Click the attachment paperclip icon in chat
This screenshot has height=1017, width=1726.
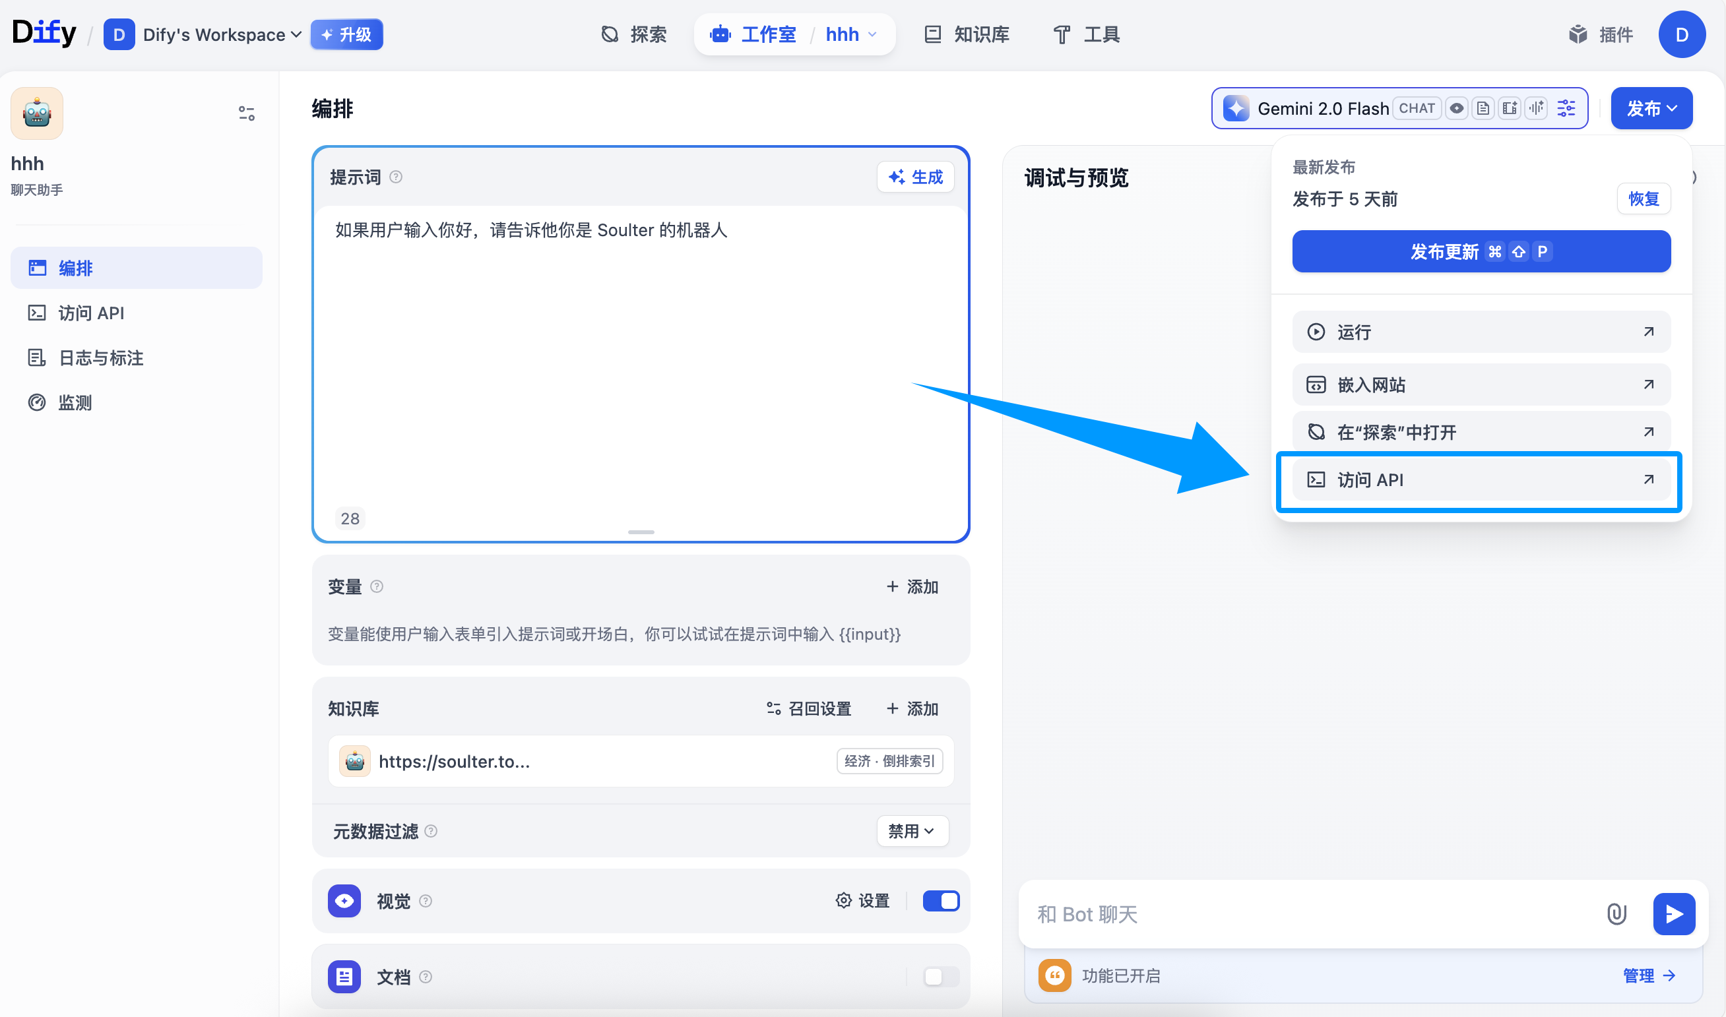coord(1616,913)
